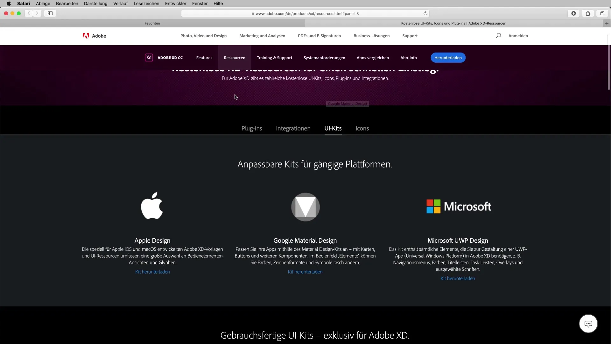
Task: Go forward with Safari's forward arrow
Action: pyautogui.click(x=37, y=13)
